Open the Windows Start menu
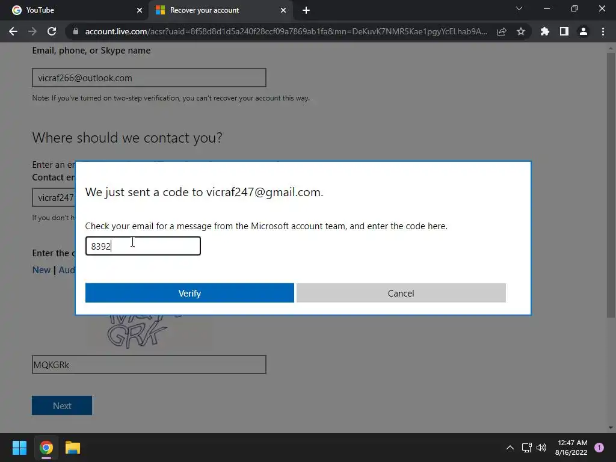 [19, 448]
